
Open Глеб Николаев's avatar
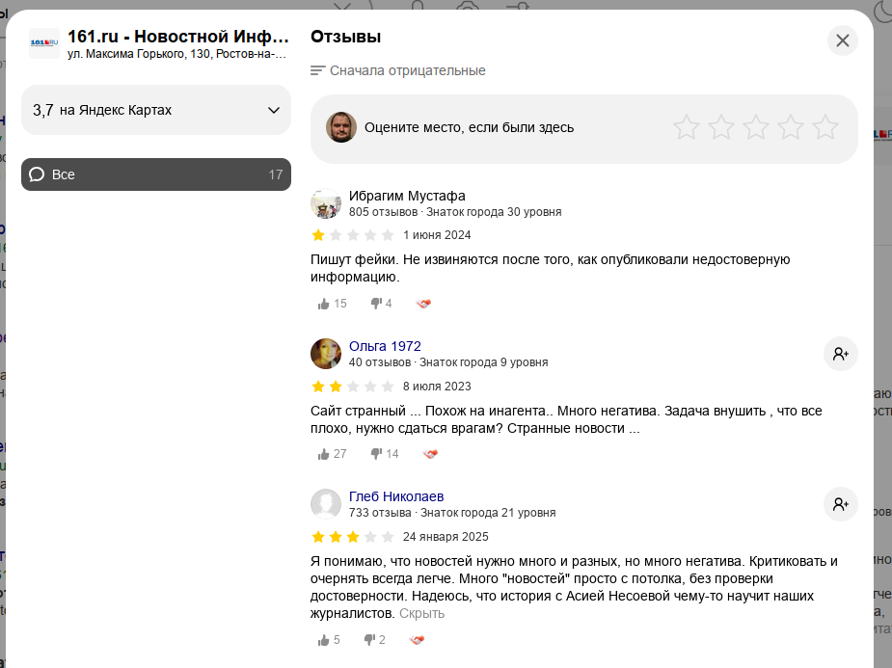click(325, 504)
